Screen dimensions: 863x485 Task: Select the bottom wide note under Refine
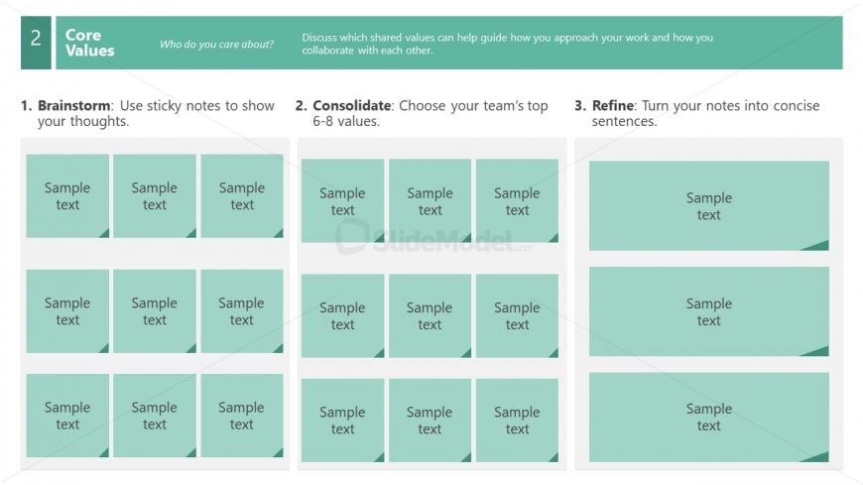tap(709, 418)
